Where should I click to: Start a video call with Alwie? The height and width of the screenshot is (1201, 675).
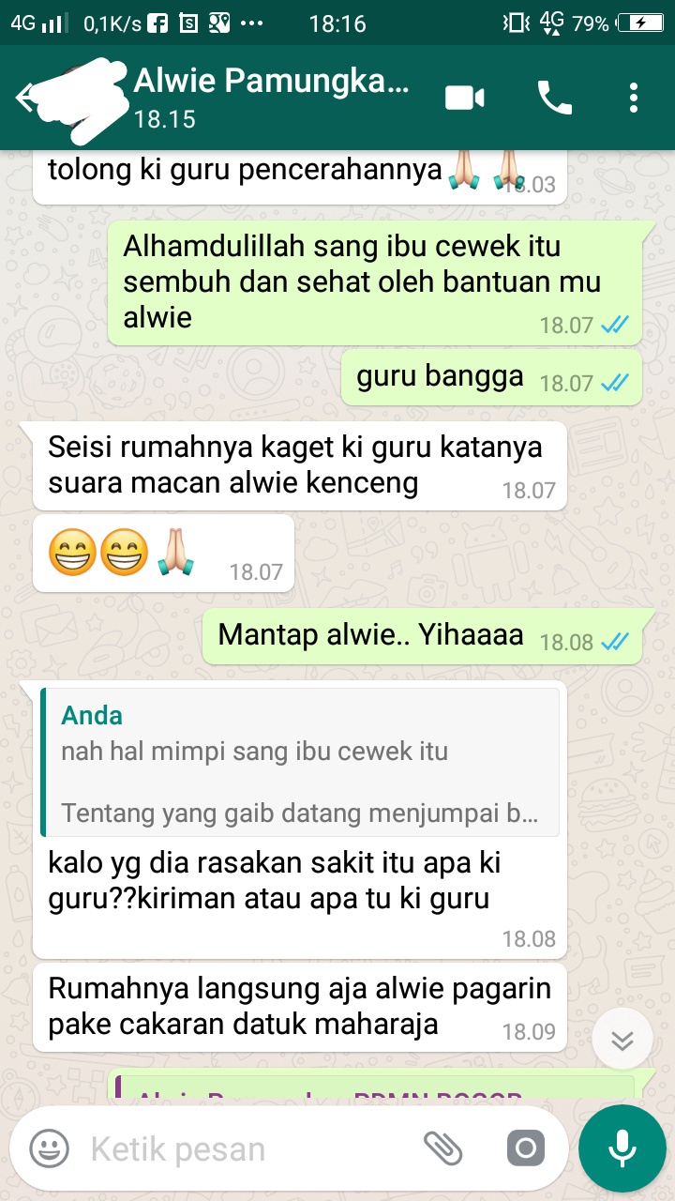464,98
